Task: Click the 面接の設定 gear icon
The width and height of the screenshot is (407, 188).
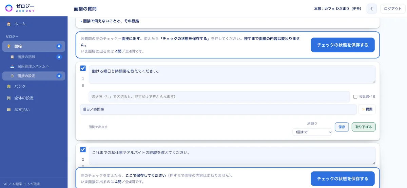Action: click(x=12, y=76)
